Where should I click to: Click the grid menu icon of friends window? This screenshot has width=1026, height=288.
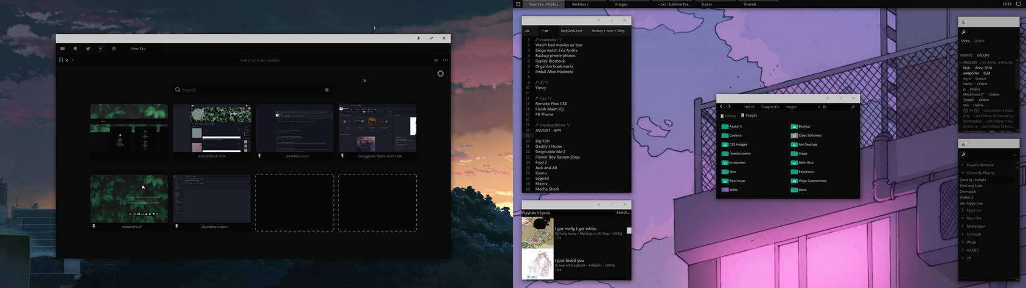(963, 22)
